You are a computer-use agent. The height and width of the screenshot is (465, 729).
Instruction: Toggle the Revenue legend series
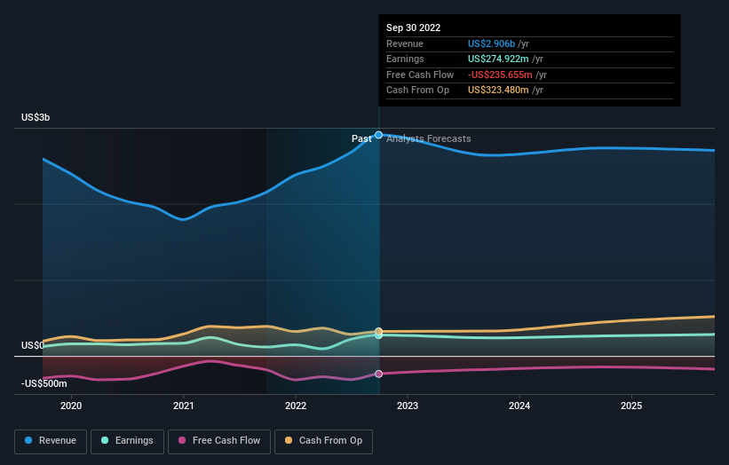pyautogui.click(x=51, y=441)
